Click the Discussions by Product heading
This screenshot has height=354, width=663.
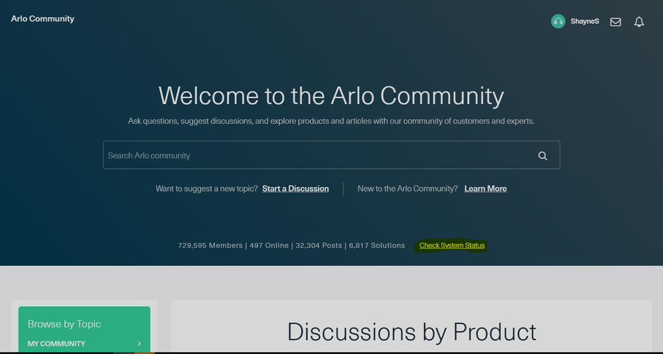point(411,331)
